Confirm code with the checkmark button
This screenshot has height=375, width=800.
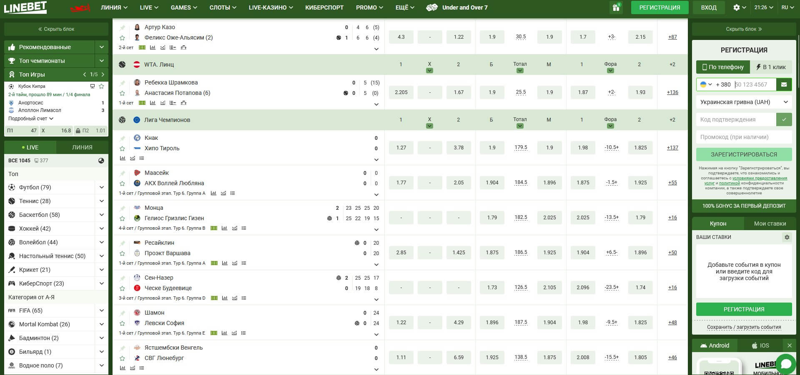[x=784, y=119]
